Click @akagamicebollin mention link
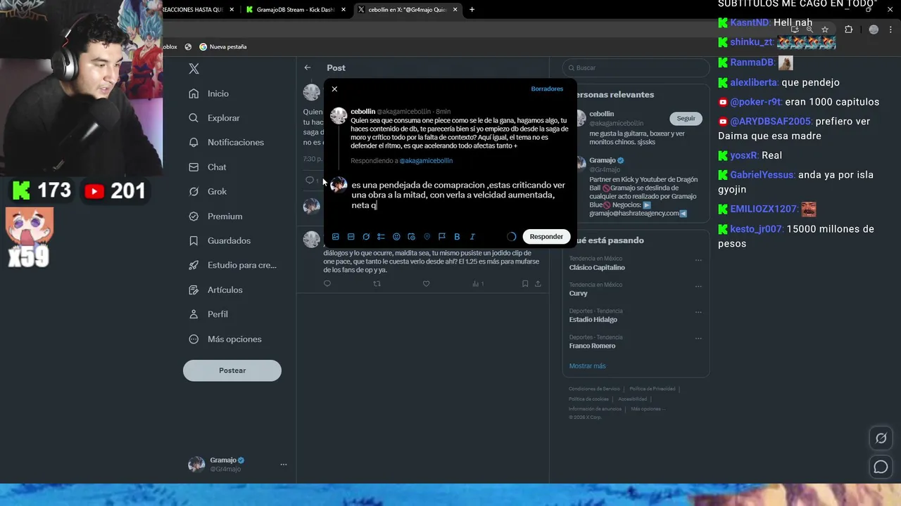Screen dimensions: 901x506 (x=426, y=161)
